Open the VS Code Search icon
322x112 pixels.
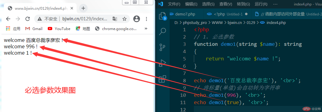pyautogui.click(x=162, y=32)
